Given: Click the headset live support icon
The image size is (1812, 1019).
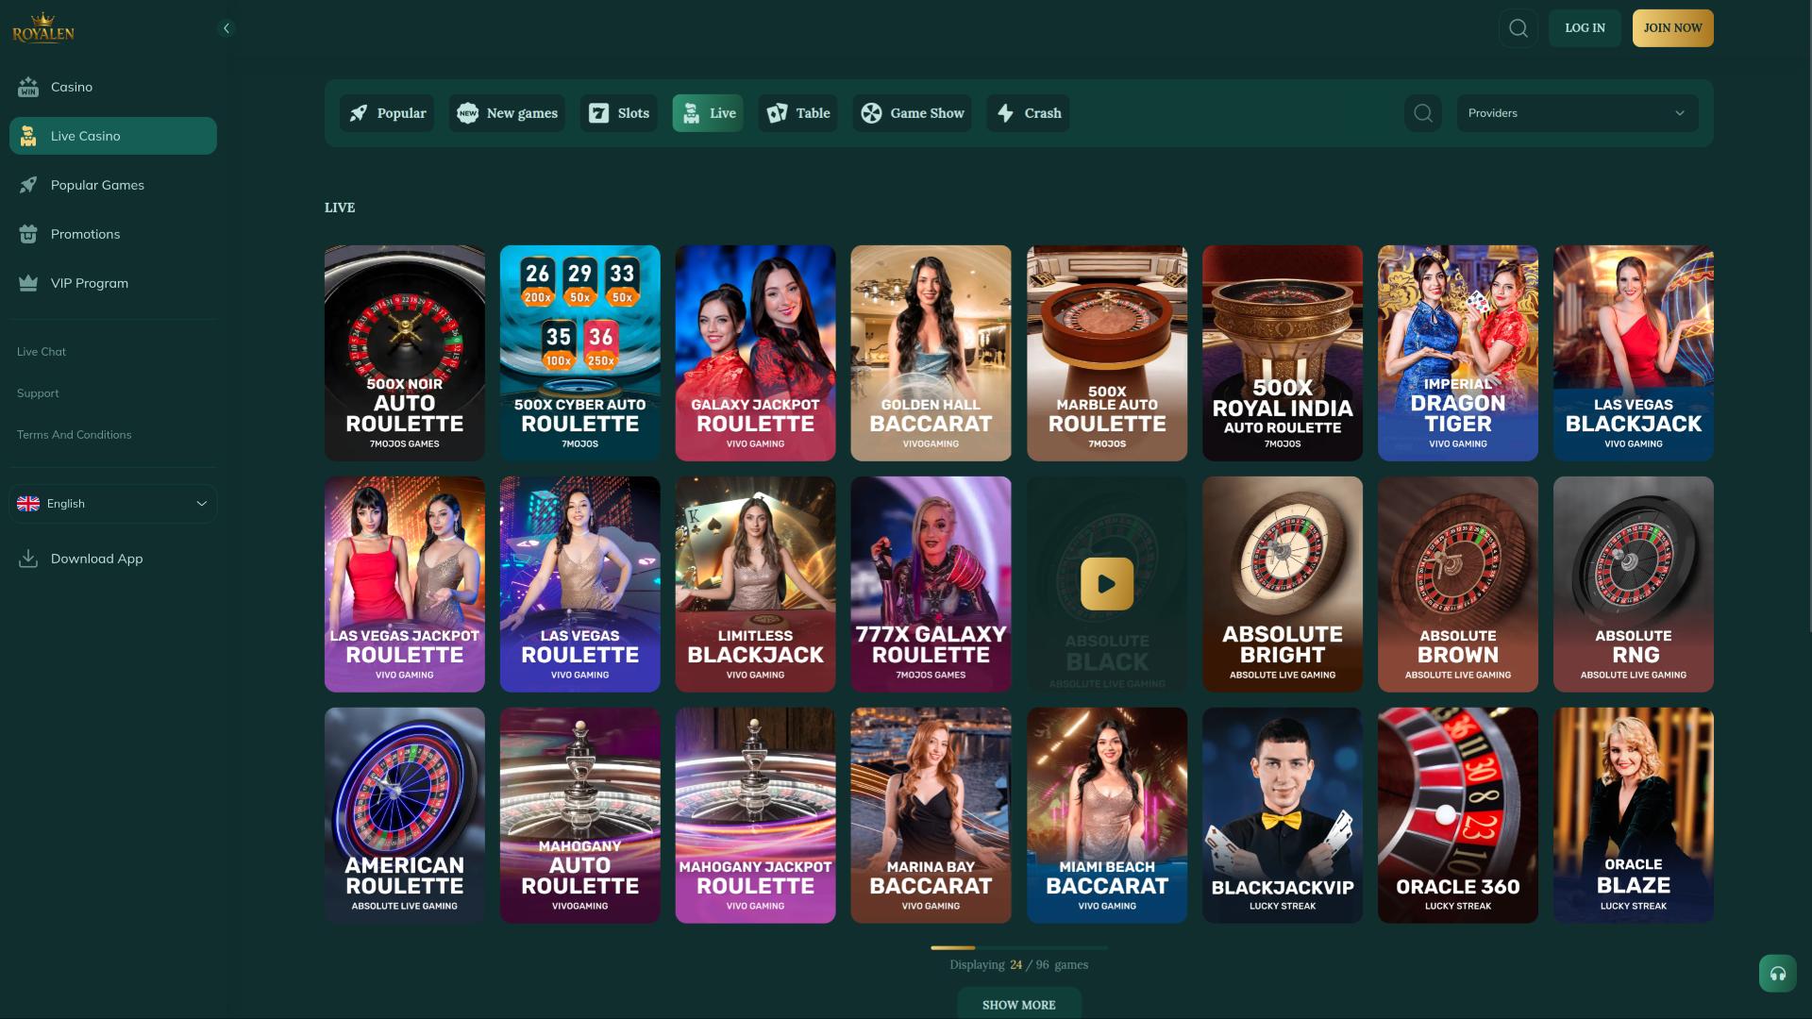Looking at the screenshot, I should tap(1777, 973).
